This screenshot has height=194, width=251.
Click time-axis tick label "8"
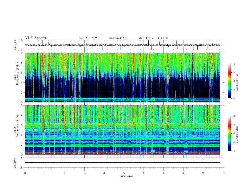pyautogui.click(x=183, y=173)
